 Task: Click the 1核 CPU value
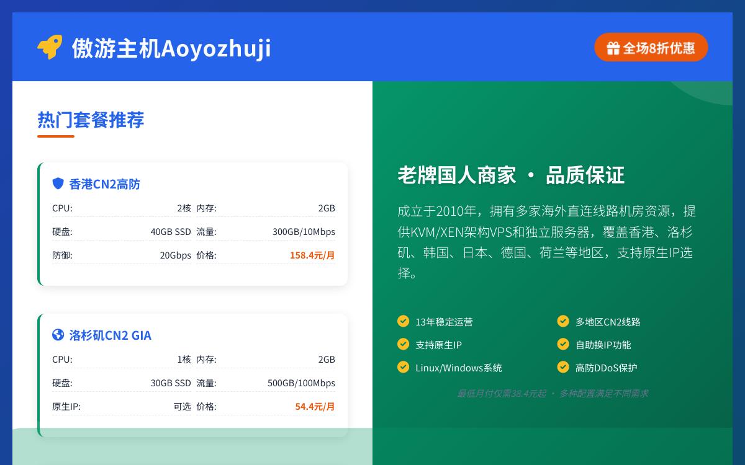point(184,360)
